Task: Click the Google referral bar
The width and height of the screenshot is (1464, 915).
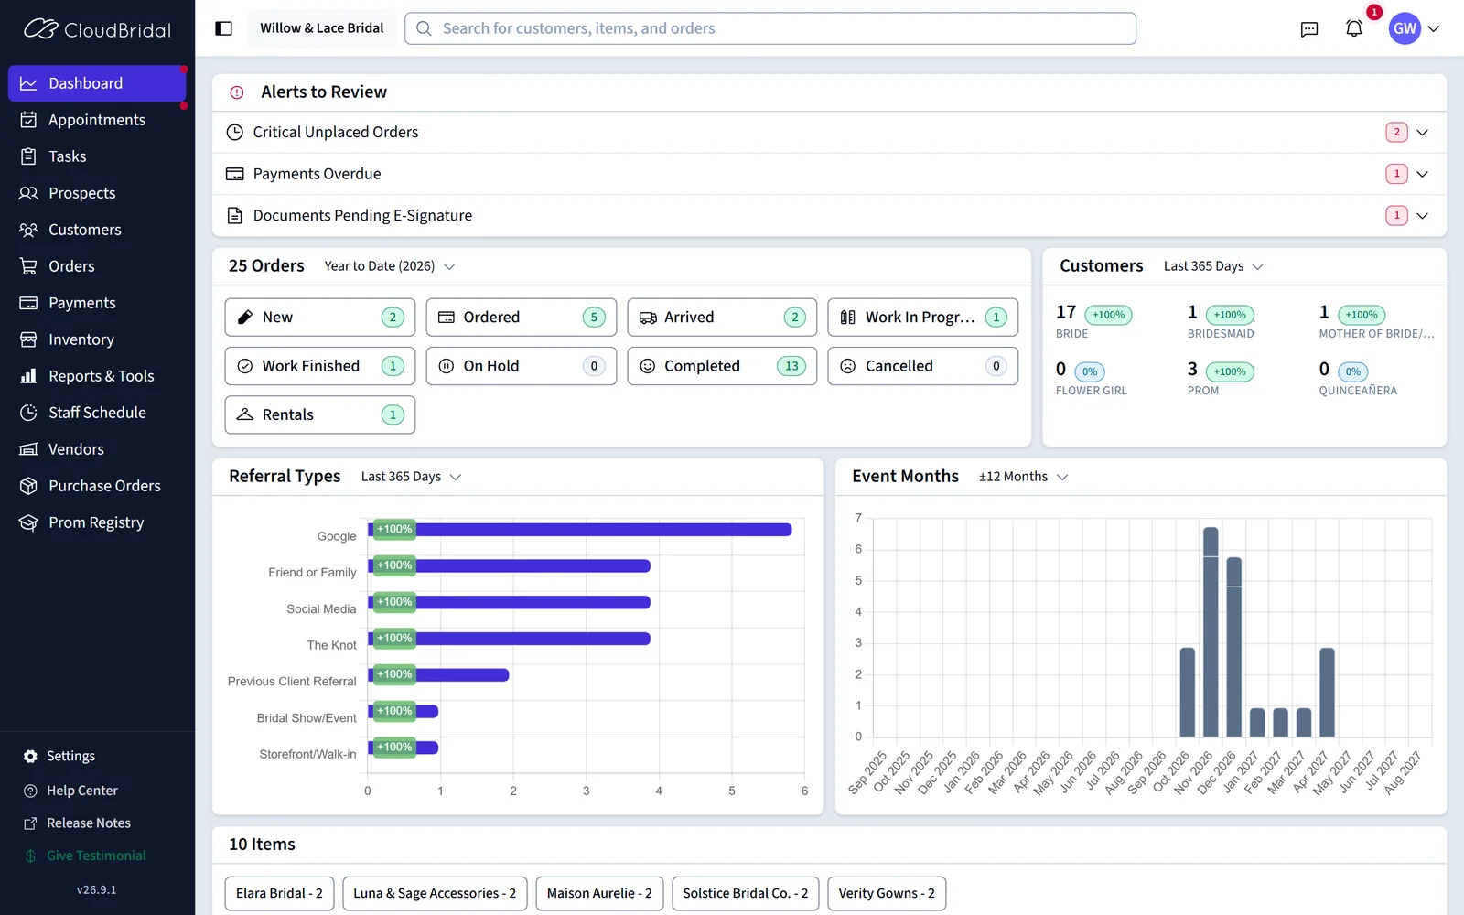Action: [580, 530]
